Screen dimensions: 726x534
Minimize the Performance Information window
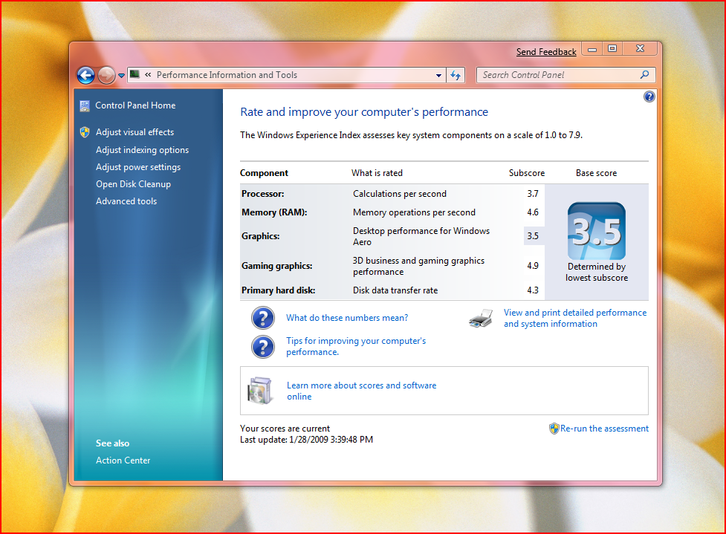(592, 48)
